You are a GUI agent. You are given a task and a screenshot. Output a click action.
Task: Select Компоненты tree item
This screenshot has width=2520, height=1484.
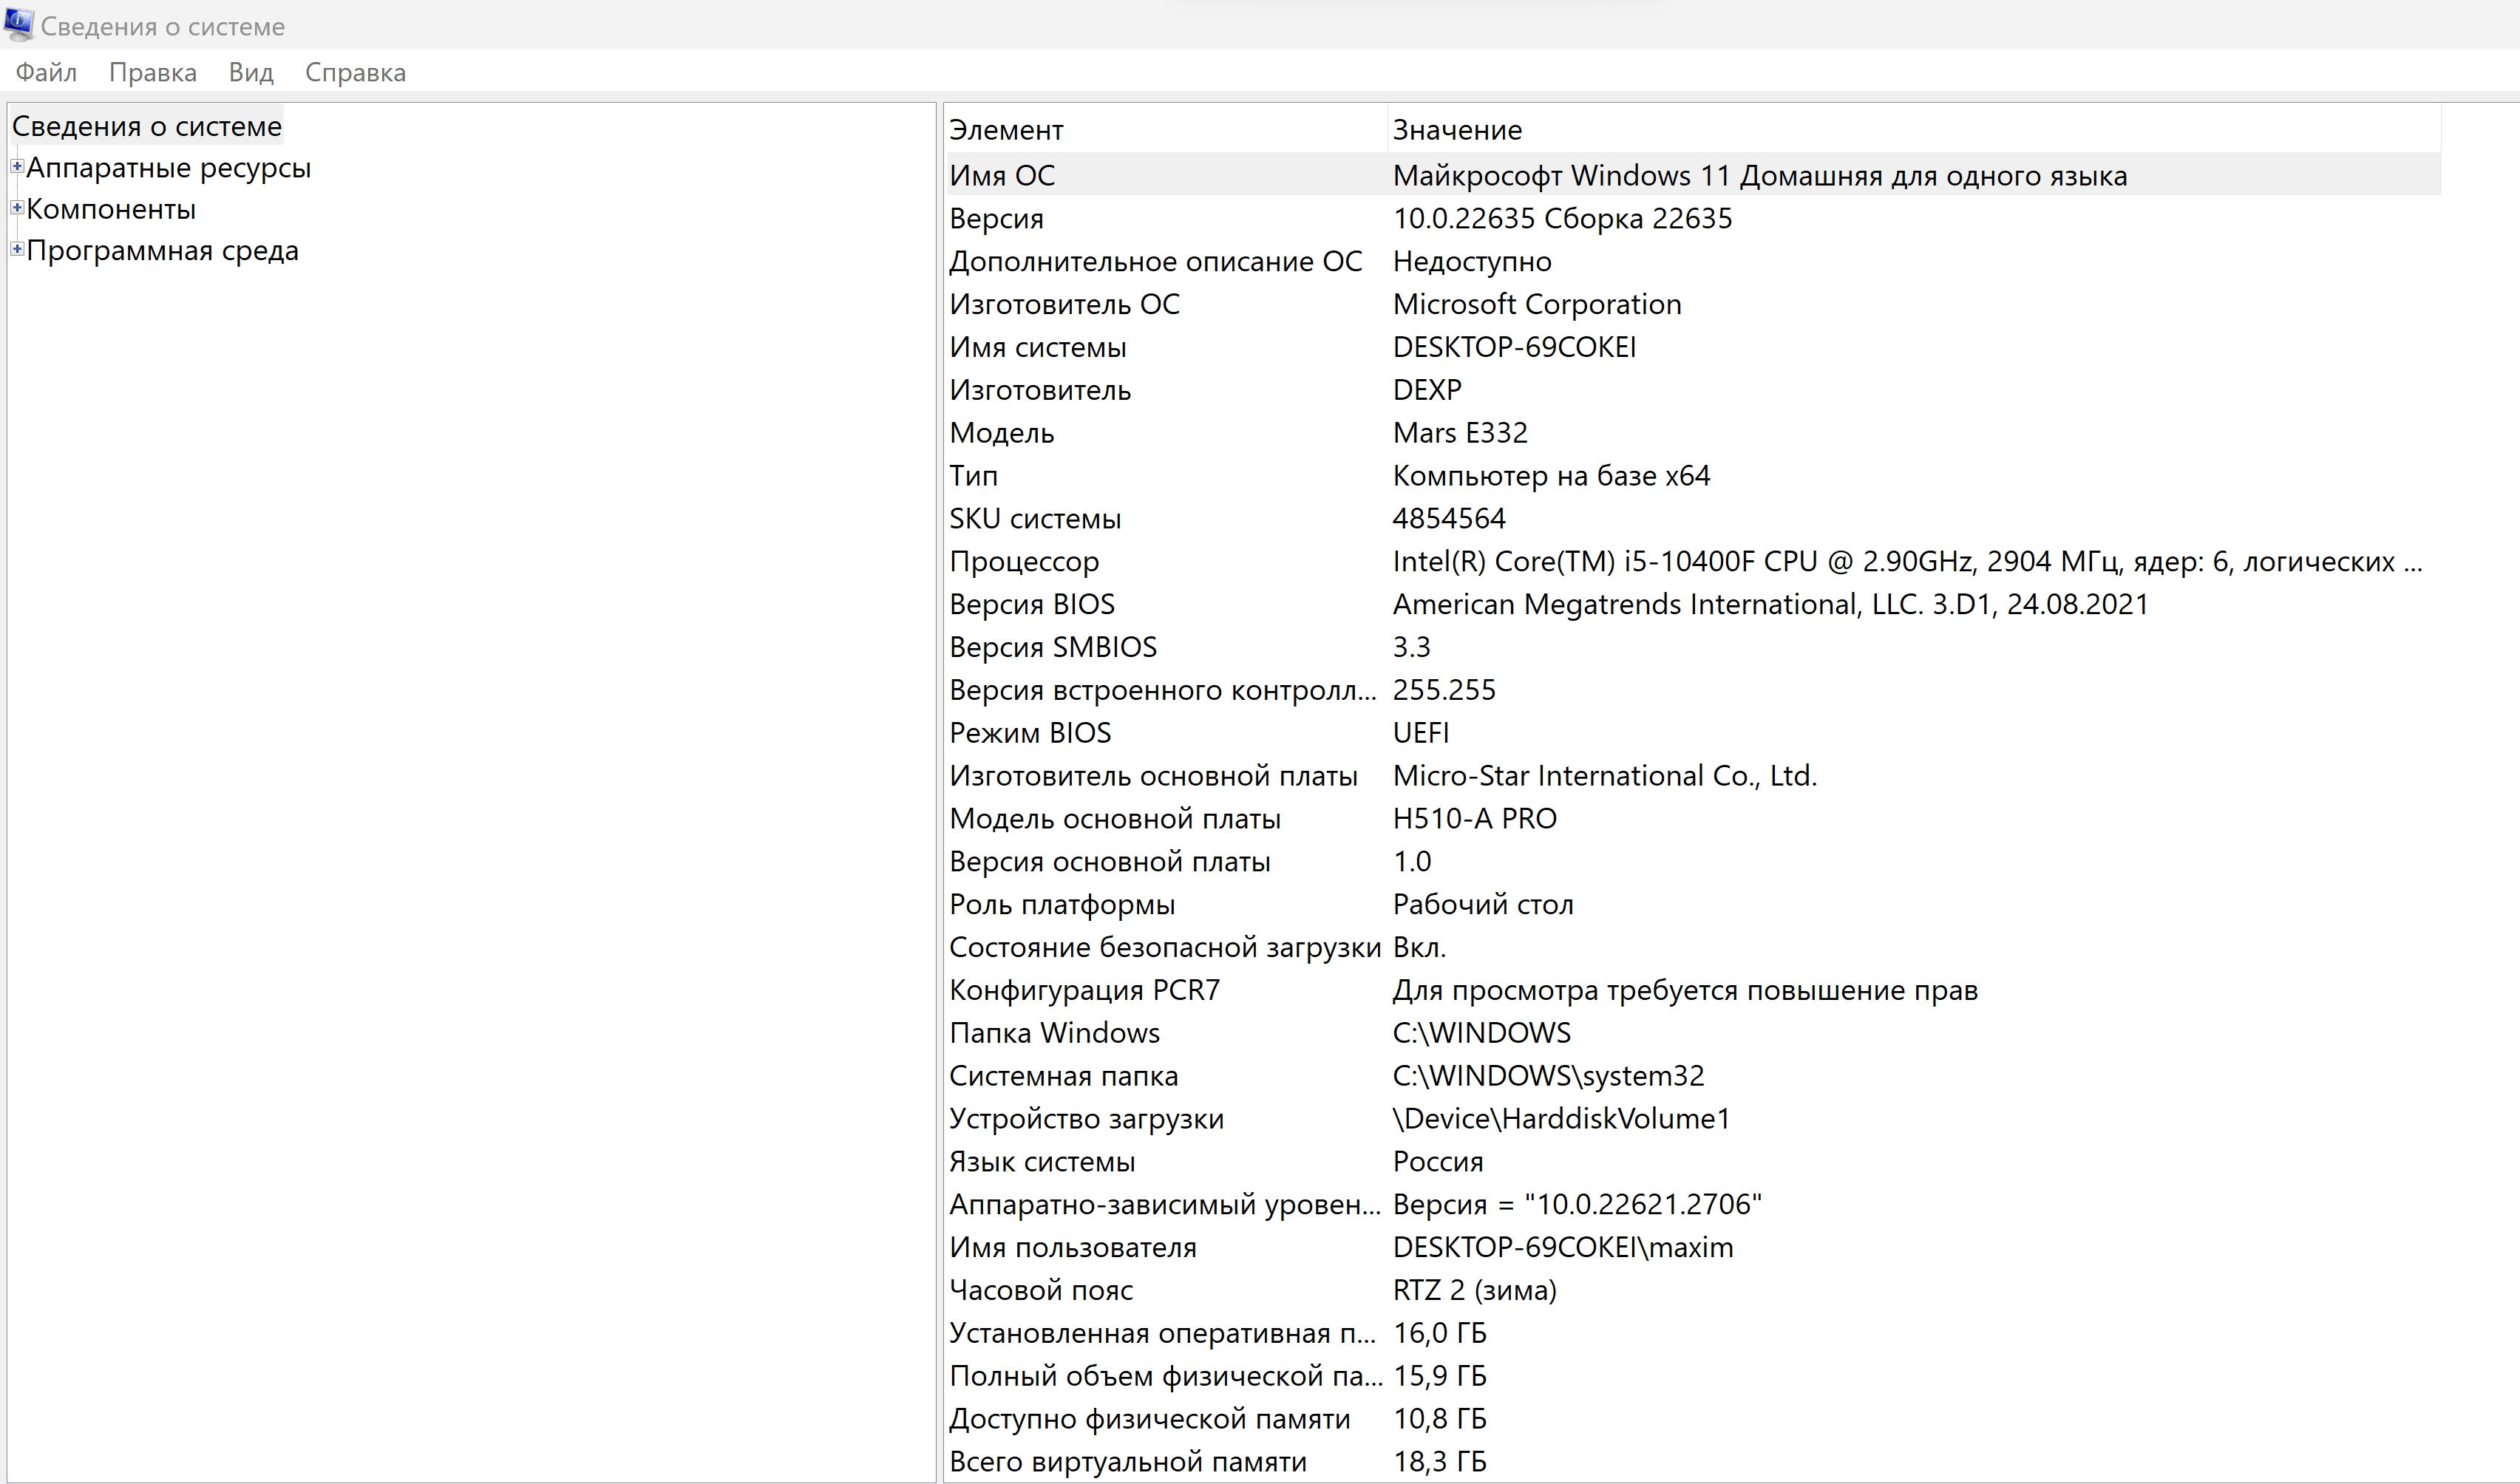pos(111,209)
